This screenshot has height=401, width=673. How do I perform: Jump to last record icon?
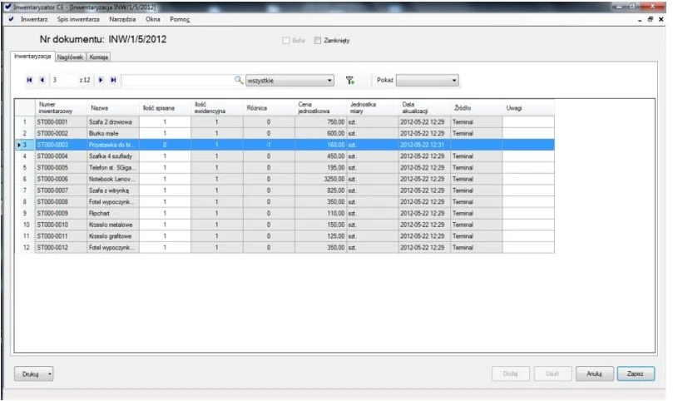[x=113, y=80]
